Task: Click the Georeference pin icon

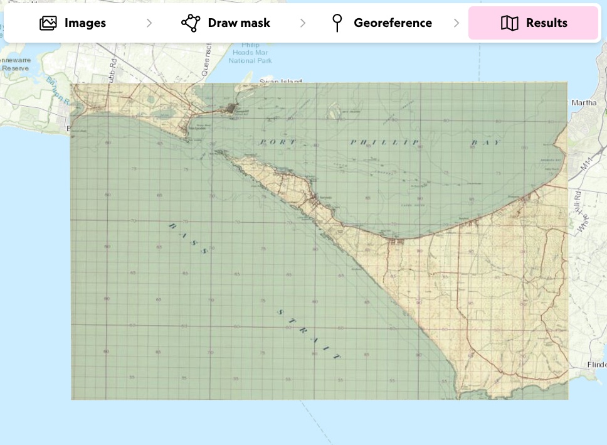Action: (x=337, y=23)
